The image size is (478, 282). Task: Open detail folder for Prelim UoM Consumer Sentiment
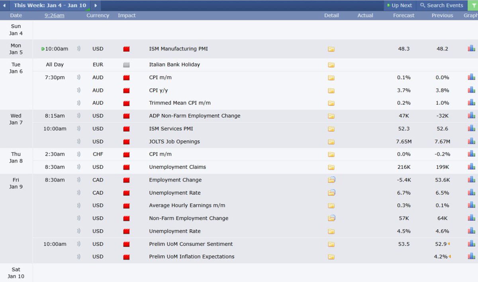(331, 244)
